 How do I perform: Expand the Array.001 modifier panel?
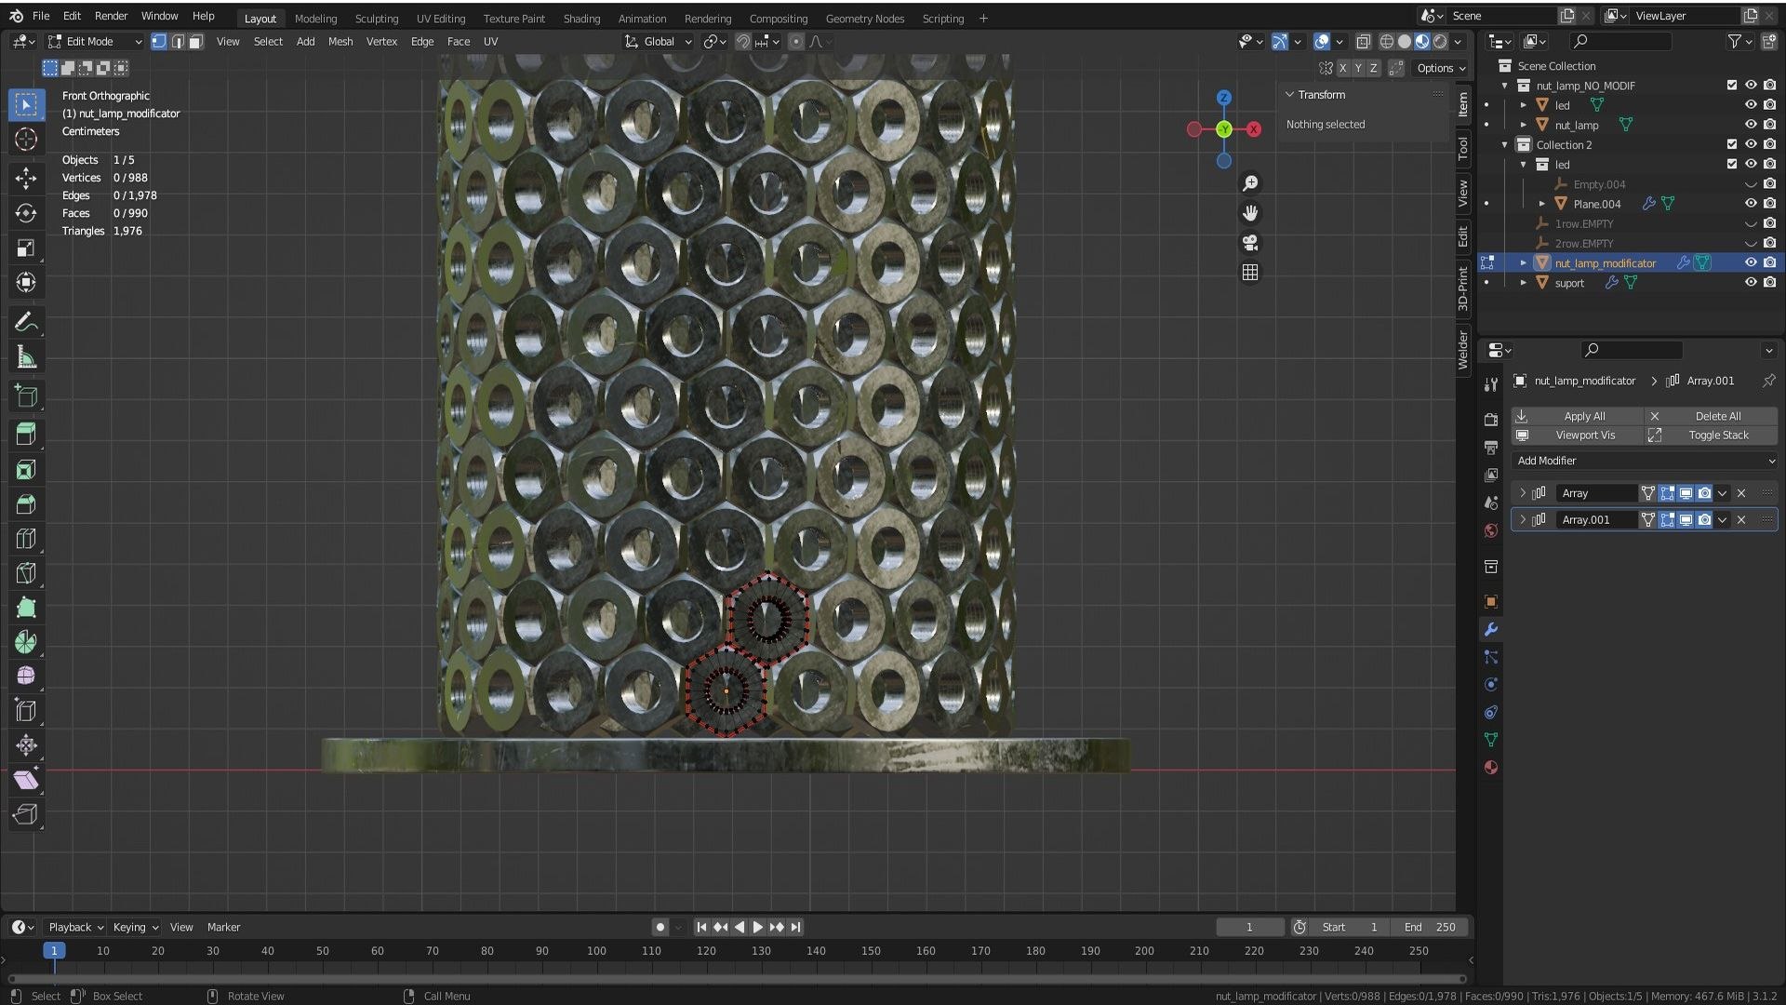point(1523,520)
